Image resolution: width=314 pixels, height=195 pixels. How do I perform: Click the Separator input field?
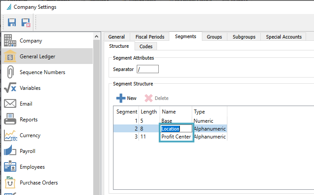[x=147, y=69]
